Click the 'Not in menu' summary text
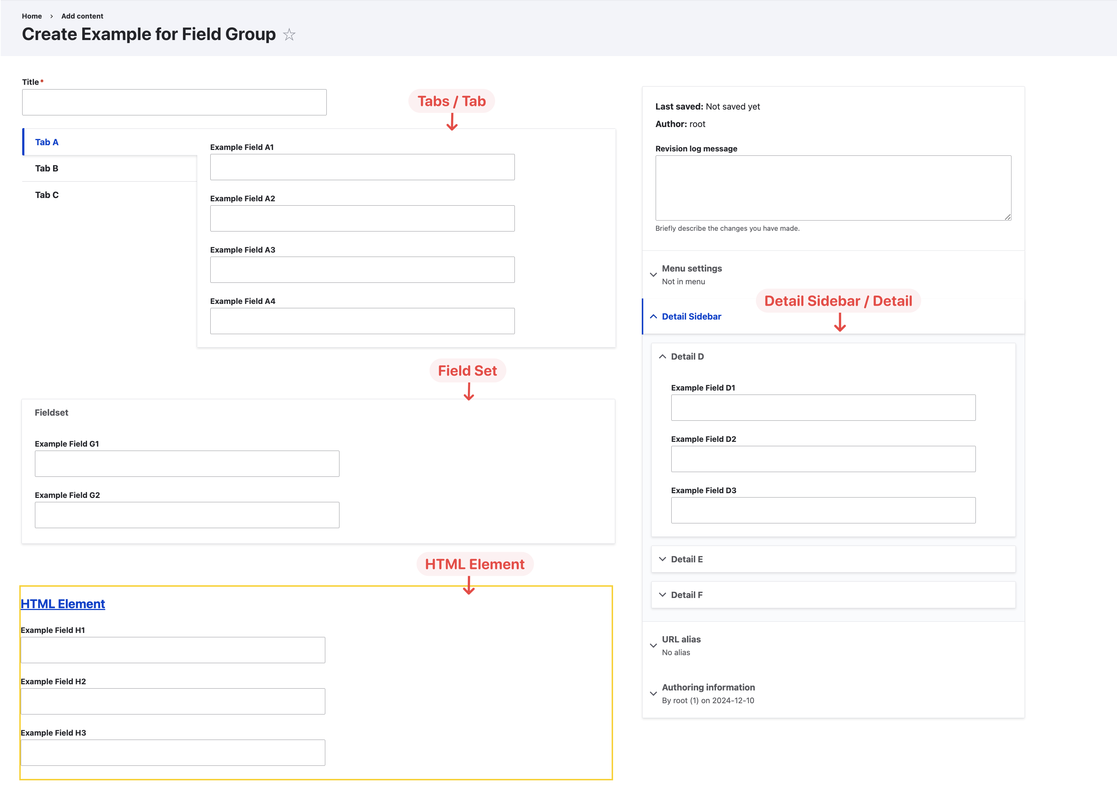This screenshot has width=1117, height=792. point(683,281)
